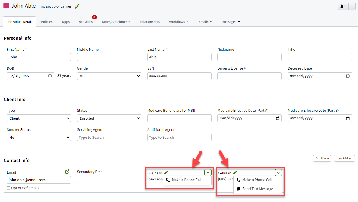This screenshot has width=358, height=202.
Task: Click the New Address button
Action: point(344,158)
